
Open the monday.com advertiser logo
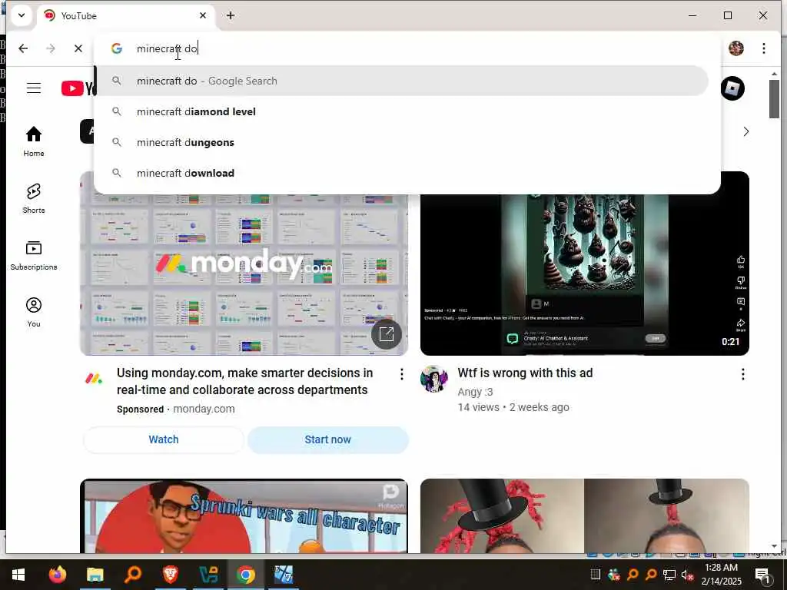pos(93,379)
